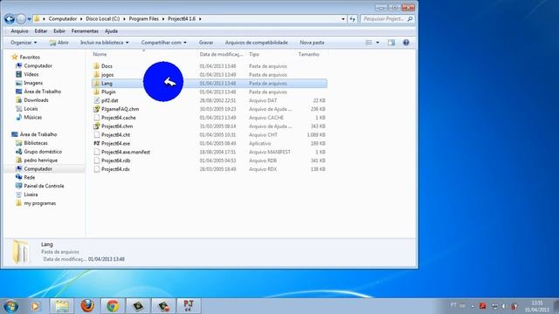
Task: Show the preview pane icon
Action: (391, 43)
